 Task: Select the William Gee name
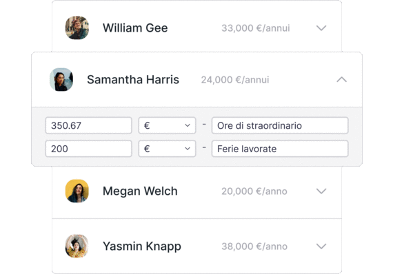135,28
